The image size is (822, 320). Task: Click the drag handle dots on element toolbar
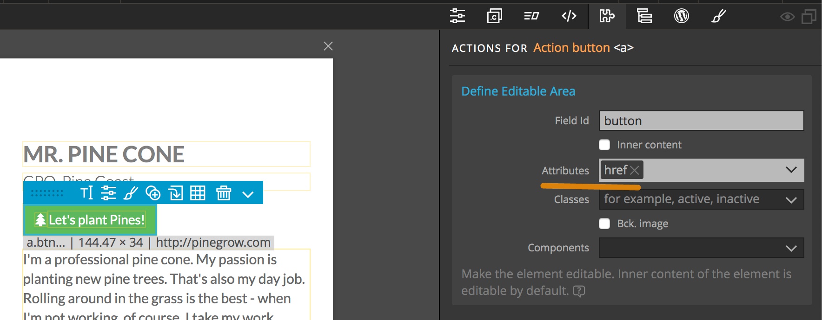pyautogui.click(x=47, y=193)
